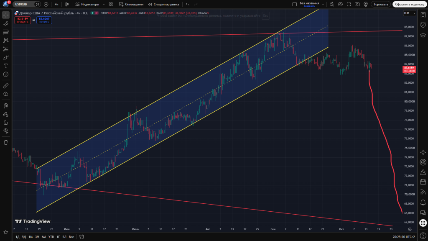Open the patterns drawing tool

[x=6, y=41]
